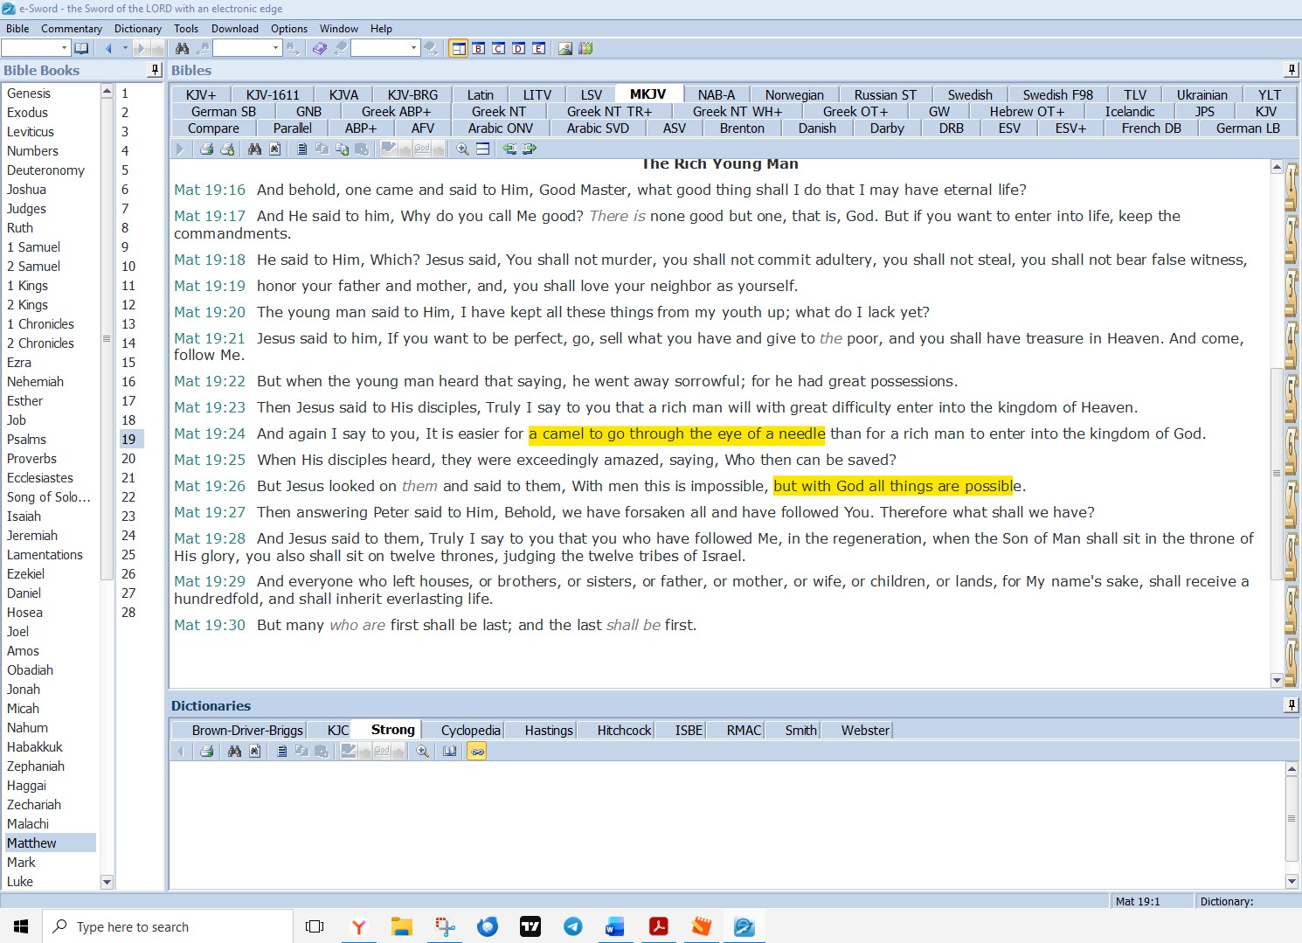Print from the Bibles toolbar printer icon
The height and width of the screenshot is (943, 1302).
pyautogui.click(x=207, y=149)
